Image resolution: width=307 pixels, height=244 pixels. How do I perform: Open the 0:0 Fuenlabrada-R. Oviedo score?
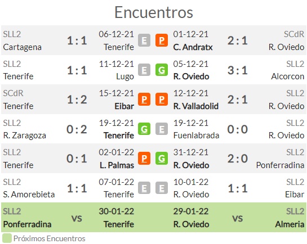pos(238,129)
